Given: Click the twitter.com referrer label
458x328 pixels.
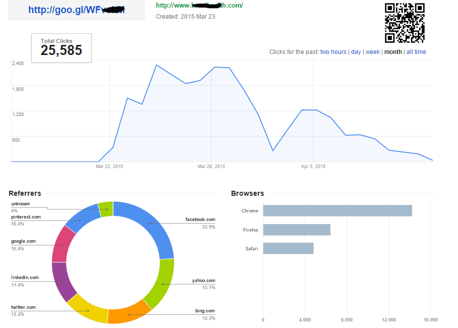Looking at the screenshot, I should tap(23, 307).
